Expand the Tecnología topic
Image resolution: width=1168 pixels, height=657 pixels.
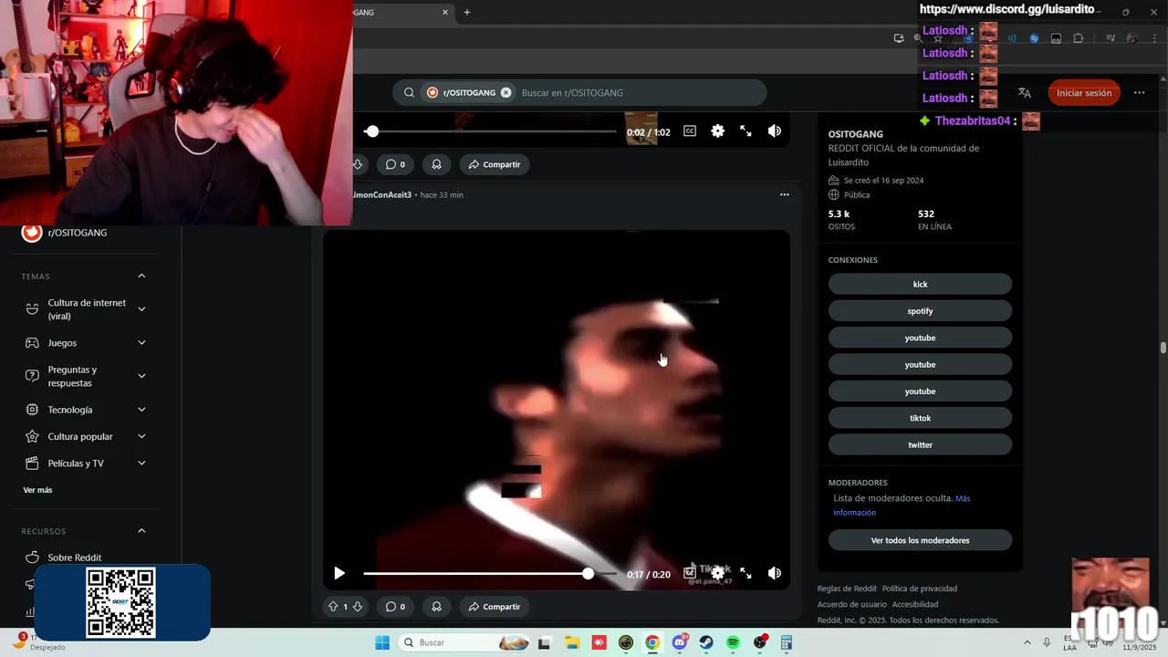pyautogui.click(x=141, y=410)
